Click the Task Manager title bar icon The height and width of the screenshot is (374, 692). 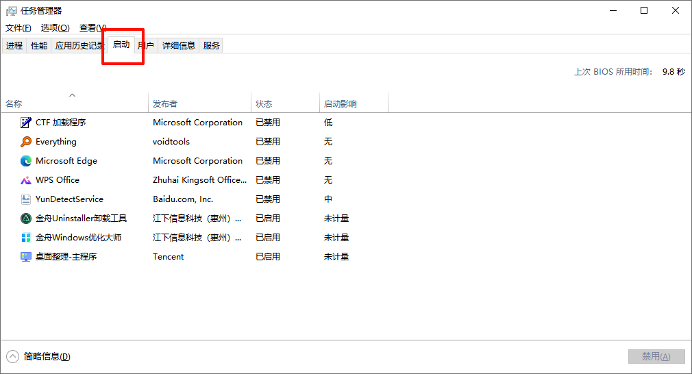coord(12,10)
